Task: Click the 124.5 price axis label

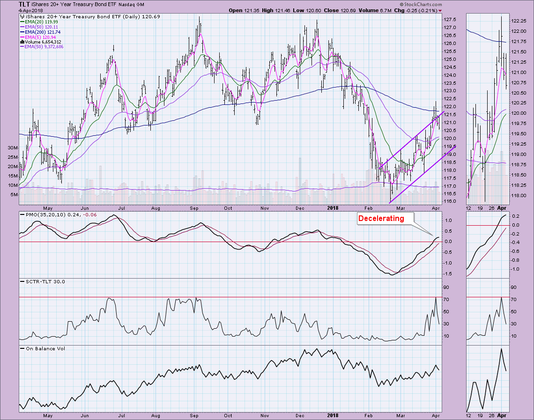Action: (x=450, y=67)
